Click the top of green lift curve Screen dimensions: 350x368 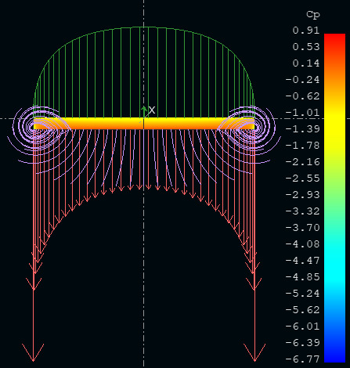(x=144, y=27)
